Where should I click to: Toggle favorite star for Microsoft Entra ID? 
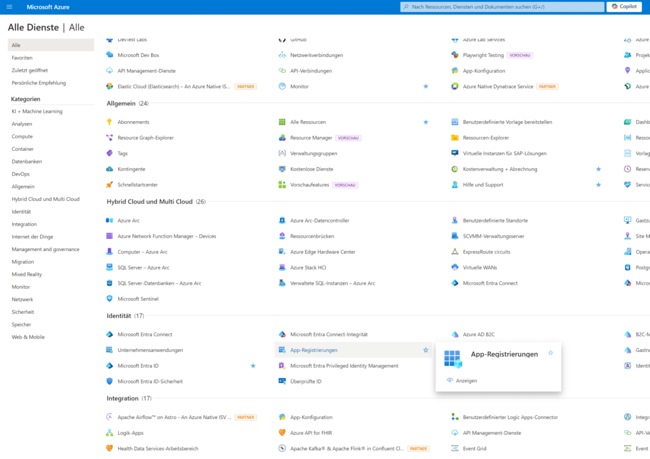tap(253, 366)
